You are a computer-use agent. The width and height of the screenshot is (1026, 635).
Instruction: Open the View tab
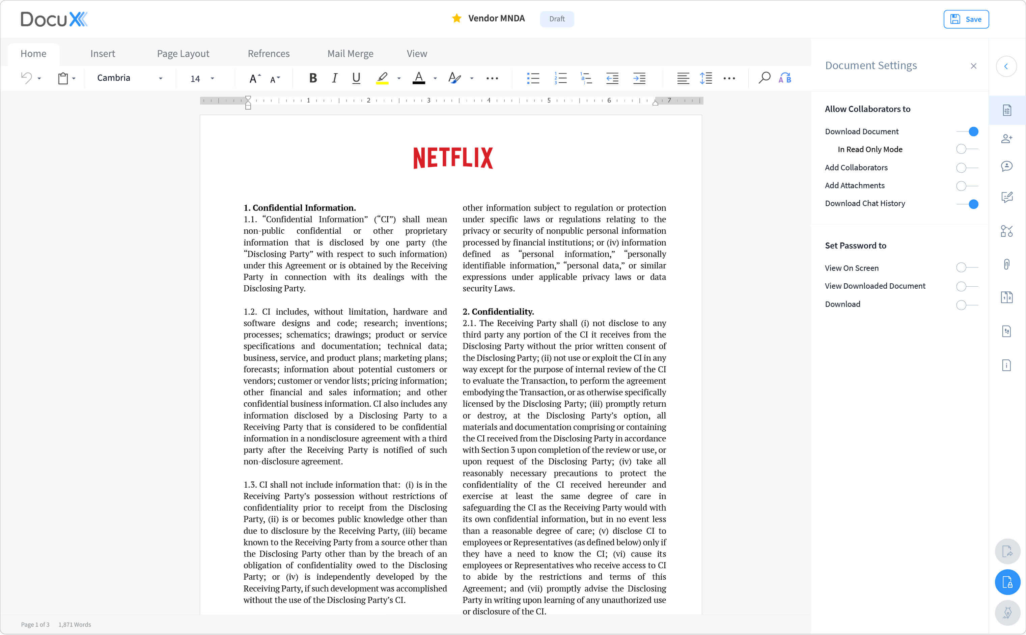click(x=417, y=53)
